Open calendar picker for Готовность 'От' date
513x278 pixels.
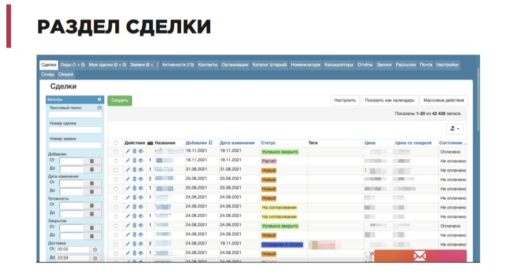[x=92, y=206]
